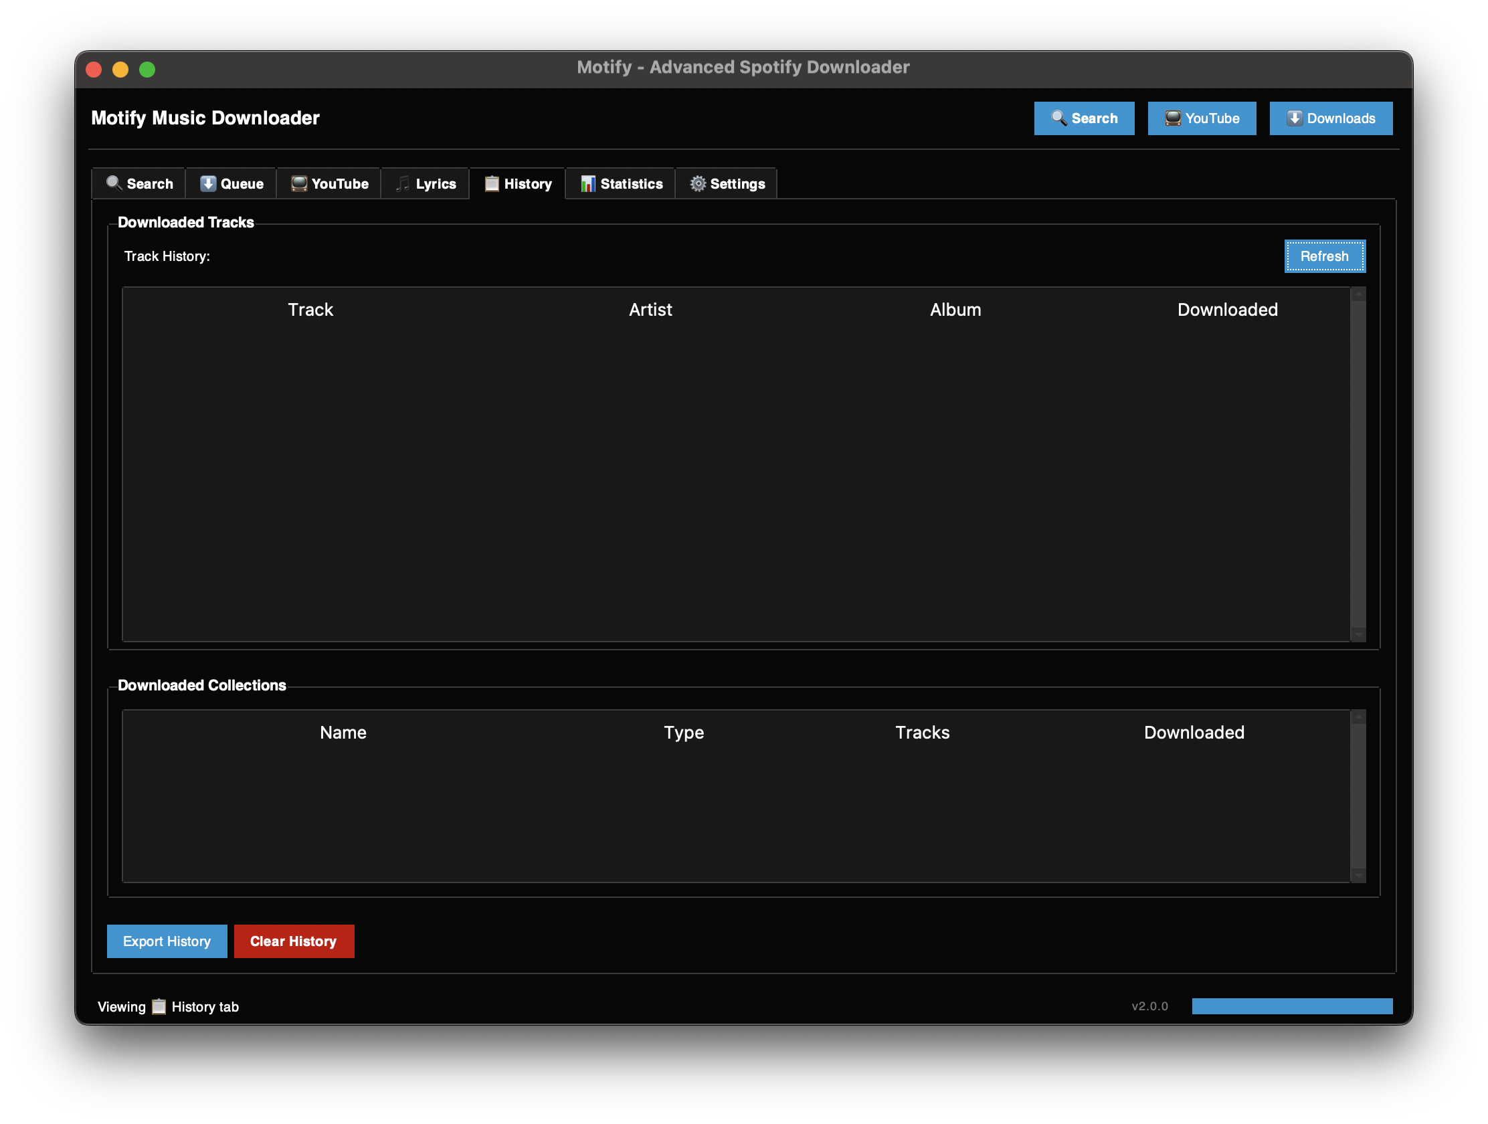The image size is (1488, 1124).
Task: Click the Tracks column header
Action: (x=922, y=732)
